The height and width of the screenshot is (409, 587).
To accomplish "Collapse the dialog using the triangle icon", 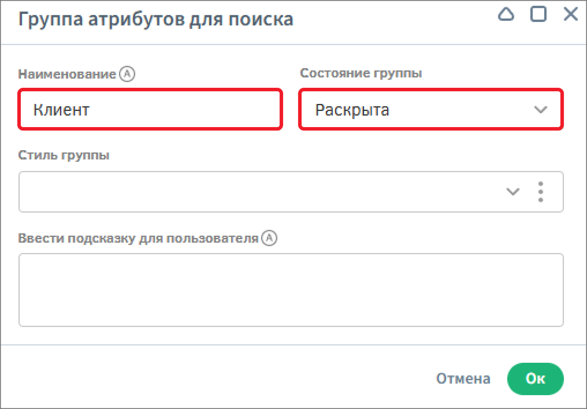I will tap(506, 15).
